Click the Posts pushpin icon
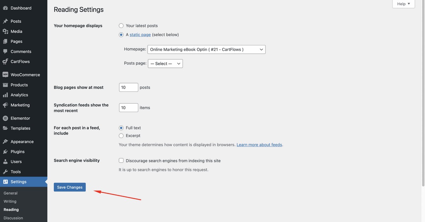 click(5, 21)
